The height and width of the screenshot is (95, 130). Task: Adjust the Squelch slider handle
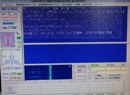tap(7, 20)
